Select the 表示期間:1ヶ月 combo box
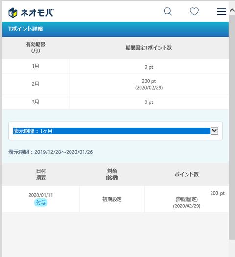This screenshot has height=257, width=235. pyautogui.click(x=116, y=131)
